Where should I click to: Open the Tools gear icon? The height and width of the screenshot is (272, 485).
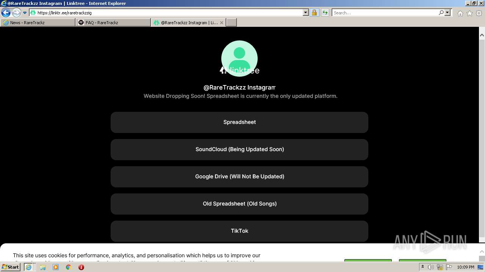(x=479, y=13)
